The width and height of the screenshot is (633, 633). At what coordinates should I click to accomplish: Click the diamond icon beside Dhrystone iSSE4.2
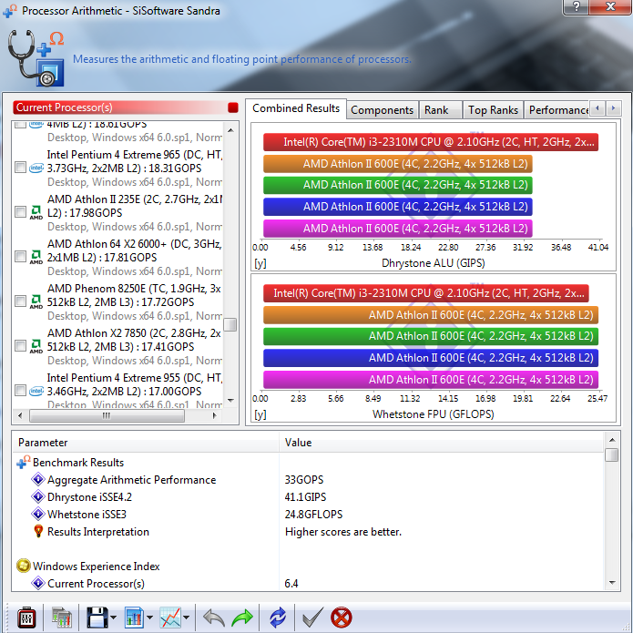tap(38, 496)
